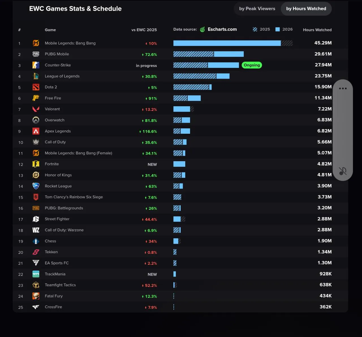362x337 pixels.
Task: Click the Fatal Fury game icon
Action: pyautogui.click(x=36, y=296)
